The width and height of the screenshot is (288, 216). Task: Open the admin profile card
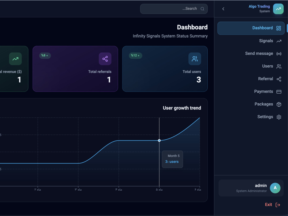[251, 188]
